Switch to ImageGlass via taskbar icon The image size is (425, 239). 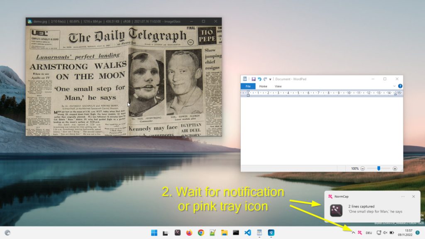point(271,232)
